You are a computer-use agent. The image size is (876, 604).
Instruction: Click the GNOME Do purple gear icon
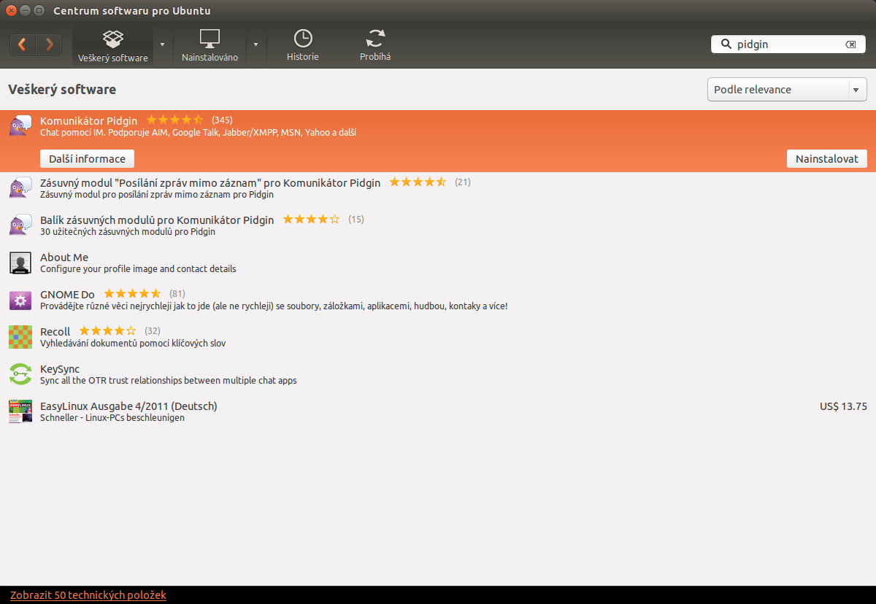pos(20,300)
